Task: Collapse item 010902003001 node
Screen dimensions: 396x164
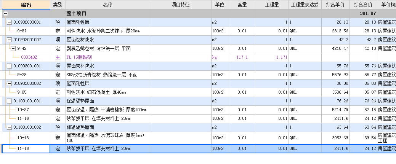Action: [10, 22]
